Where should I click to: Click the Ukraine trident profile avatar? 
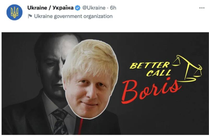(x=14, y=12)
